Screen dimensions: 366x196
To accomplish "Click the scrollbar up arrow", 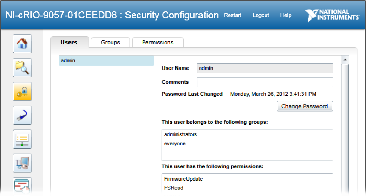I will point(345,60).
